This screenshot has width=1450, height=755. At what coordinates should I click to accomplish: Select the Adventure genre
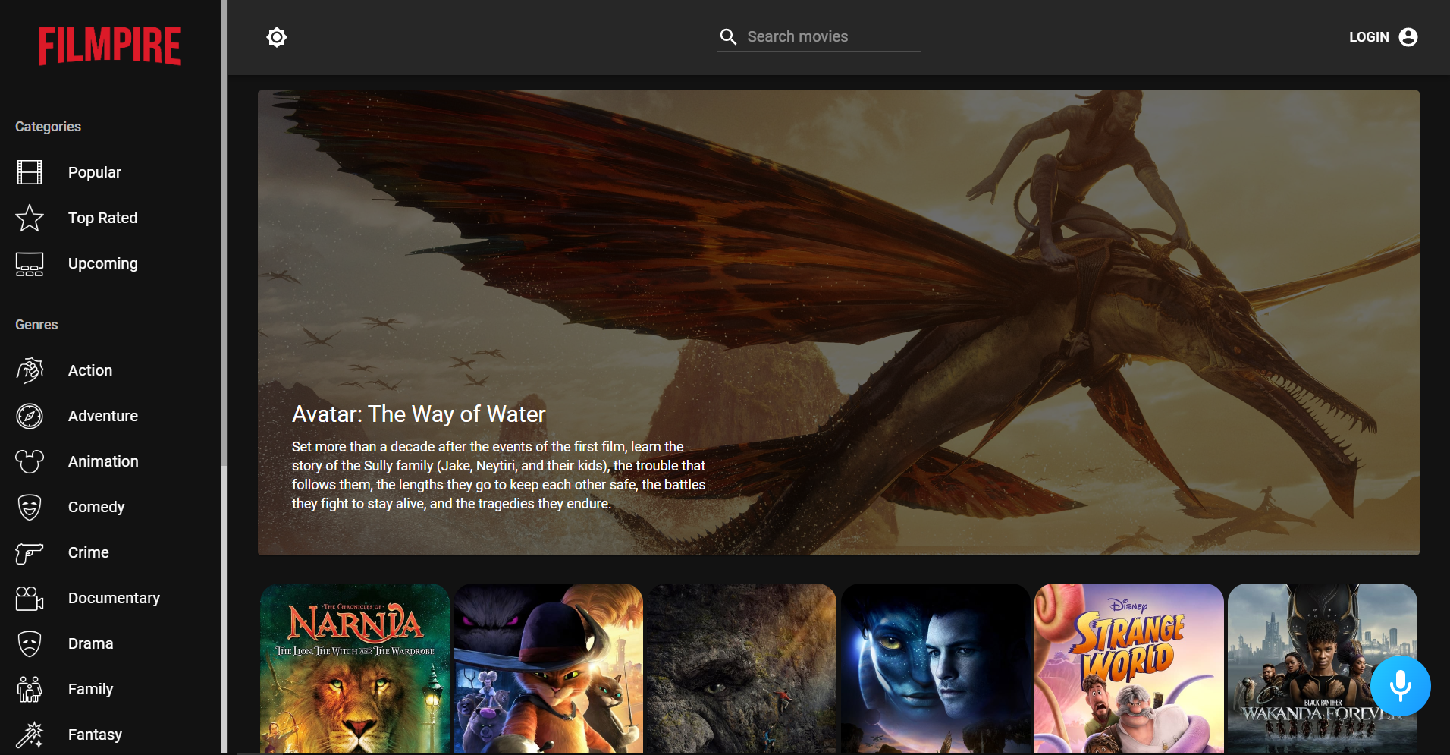(110, 416)
